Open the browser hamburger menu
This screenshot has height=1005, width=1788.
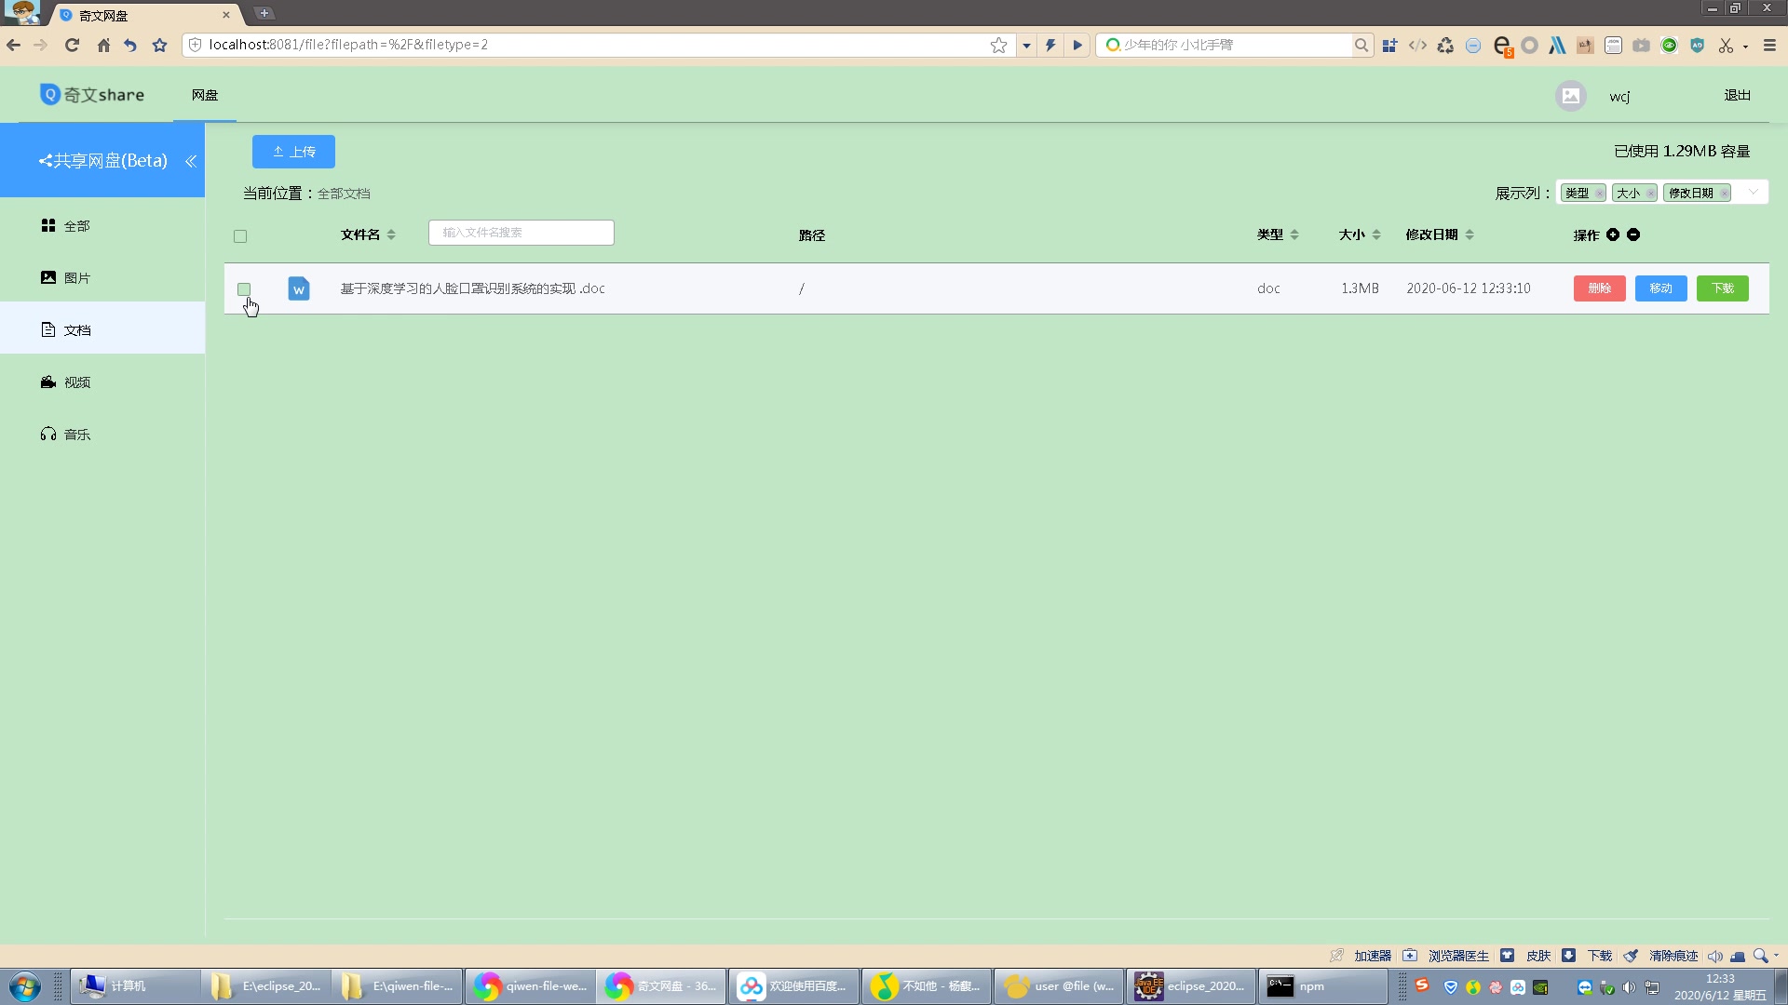1769,45
